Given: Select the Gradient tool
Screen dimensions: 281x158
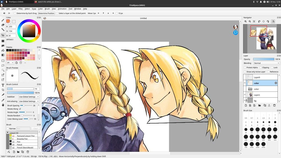Looking at the screenshot, I should (3, 55).
